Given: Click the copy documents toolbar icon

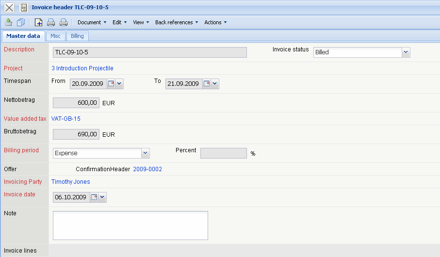Looking at the screenshot, I should (21, 22).
